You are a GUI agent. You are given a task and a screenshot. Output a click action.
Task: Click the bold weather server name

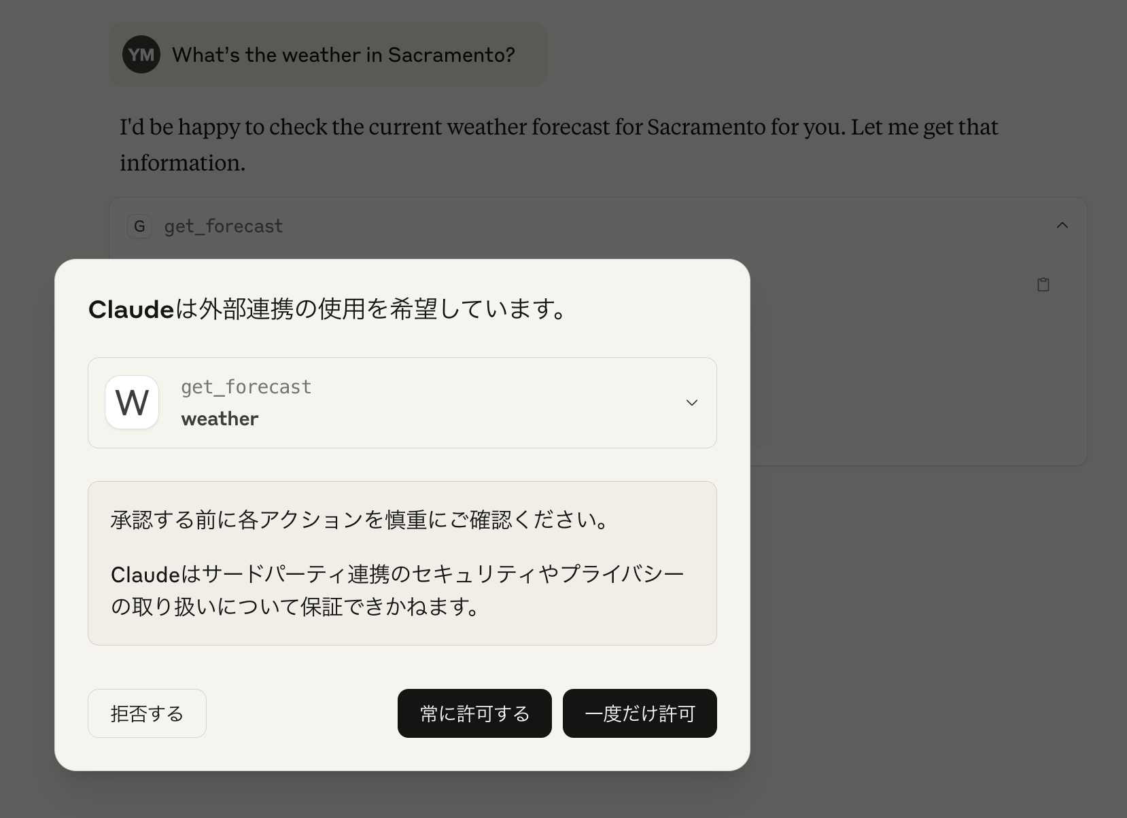click(220, 419)
